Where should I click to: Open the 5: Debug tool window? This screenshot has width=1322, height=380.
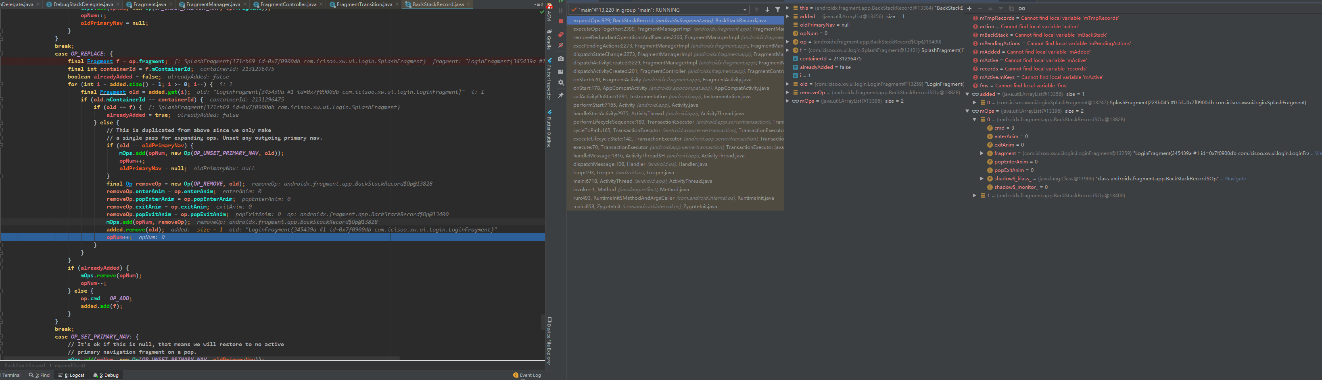pyautogui.click(x=106, y=375)
